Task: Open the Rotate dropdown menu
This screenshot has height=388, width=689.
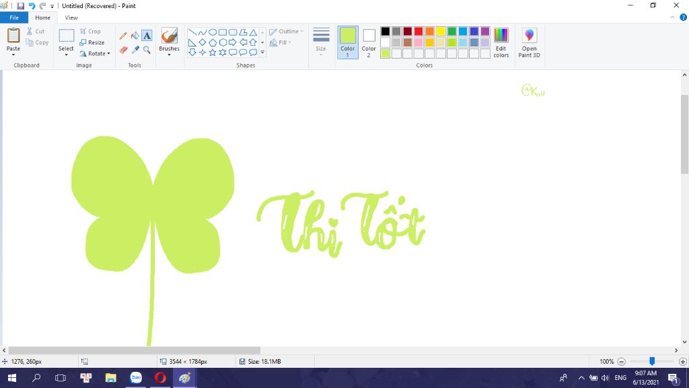Action: [108, 54]
